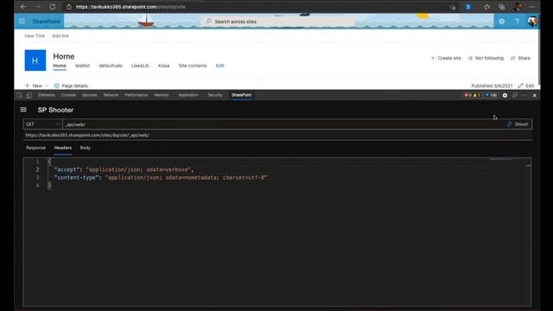Open testlist navigation link
Viewport: 553px width, 311px height.
[83, 66]
